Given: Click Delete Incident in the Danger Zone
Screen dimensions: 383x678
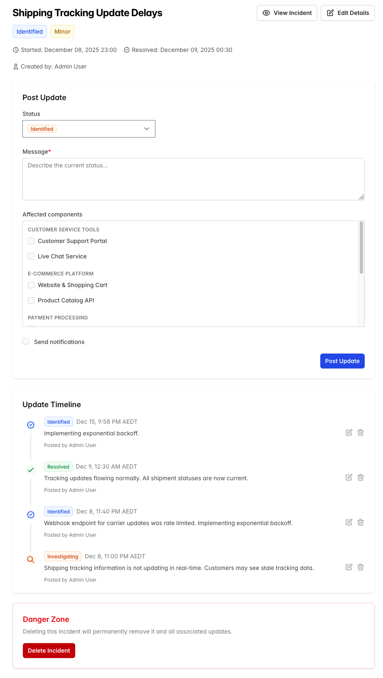Looking at the screenshot, I should 49,650.
